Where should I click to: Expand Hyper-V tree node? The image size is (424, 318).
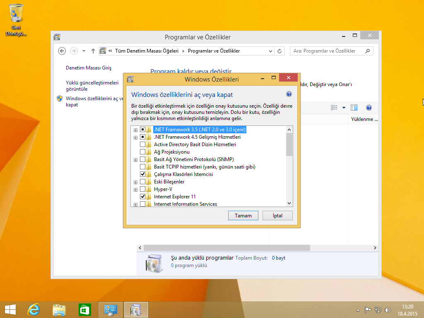click(135, 190)
